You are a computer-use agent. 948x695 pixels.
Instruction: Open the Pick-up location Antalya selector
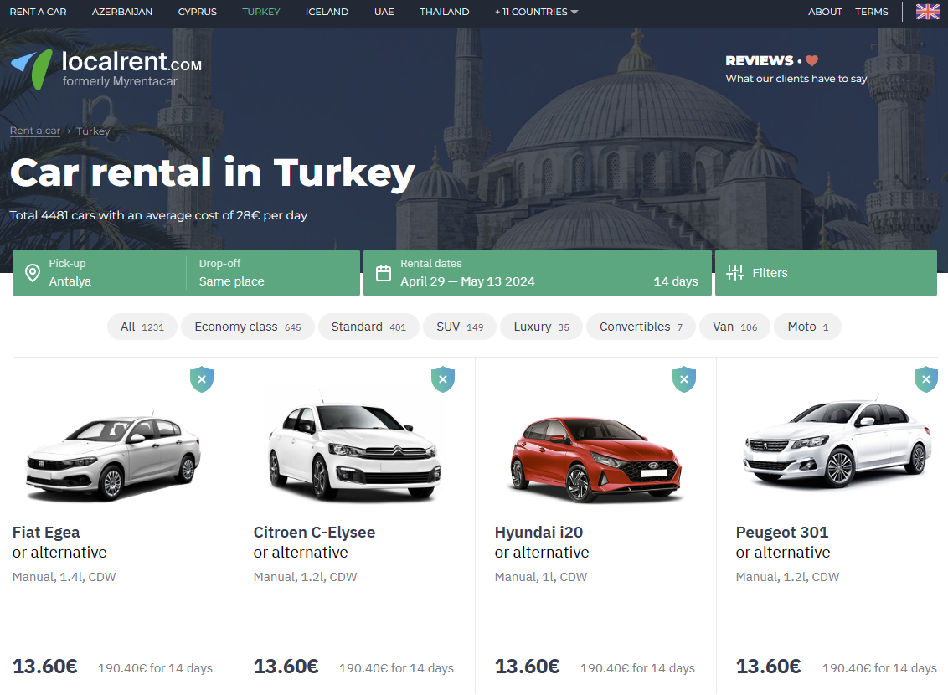[100, 273]
